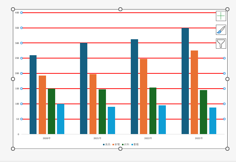Select the 食品 legend entry

point(107,144)
